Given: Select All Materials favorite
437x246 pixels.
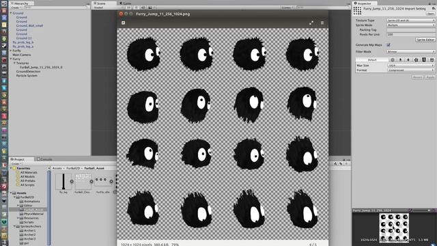Looking at the screenshot, I should [x=29, y=173].
